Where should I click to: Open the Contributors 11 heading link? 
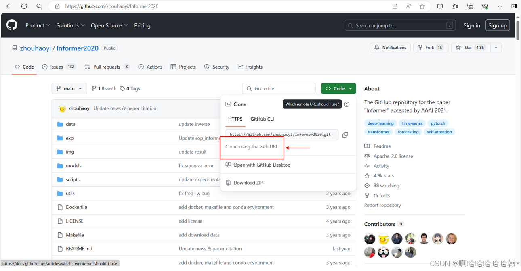(384, 224)
